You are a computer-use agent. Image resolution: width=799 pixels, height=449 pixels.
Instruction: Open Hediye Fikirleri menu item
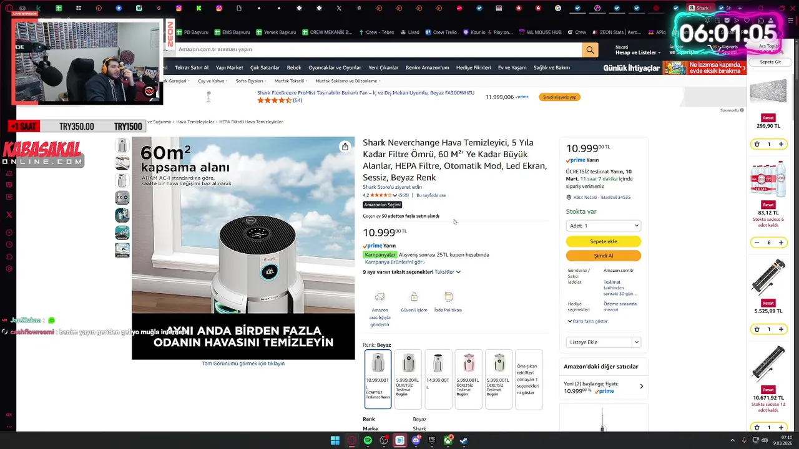pos(473,68)
